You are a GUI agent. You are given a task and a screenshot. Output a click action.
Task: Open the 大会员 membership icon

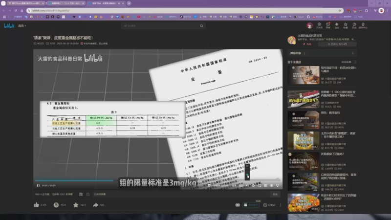coord(319,25)
